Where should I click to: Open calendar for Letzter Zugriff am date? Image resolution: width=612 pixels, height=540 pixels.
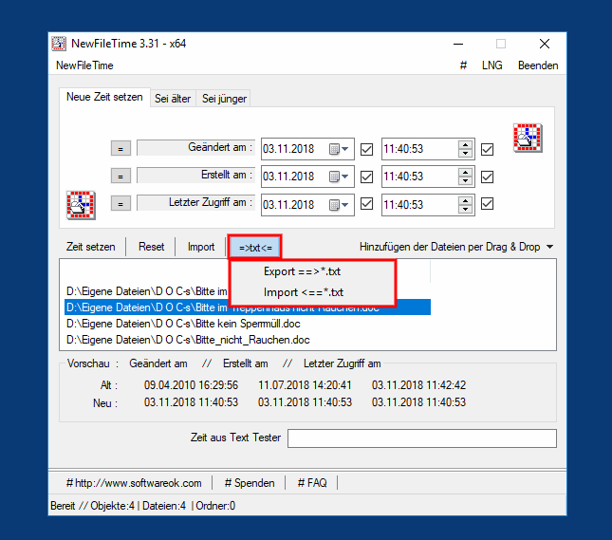339,205
